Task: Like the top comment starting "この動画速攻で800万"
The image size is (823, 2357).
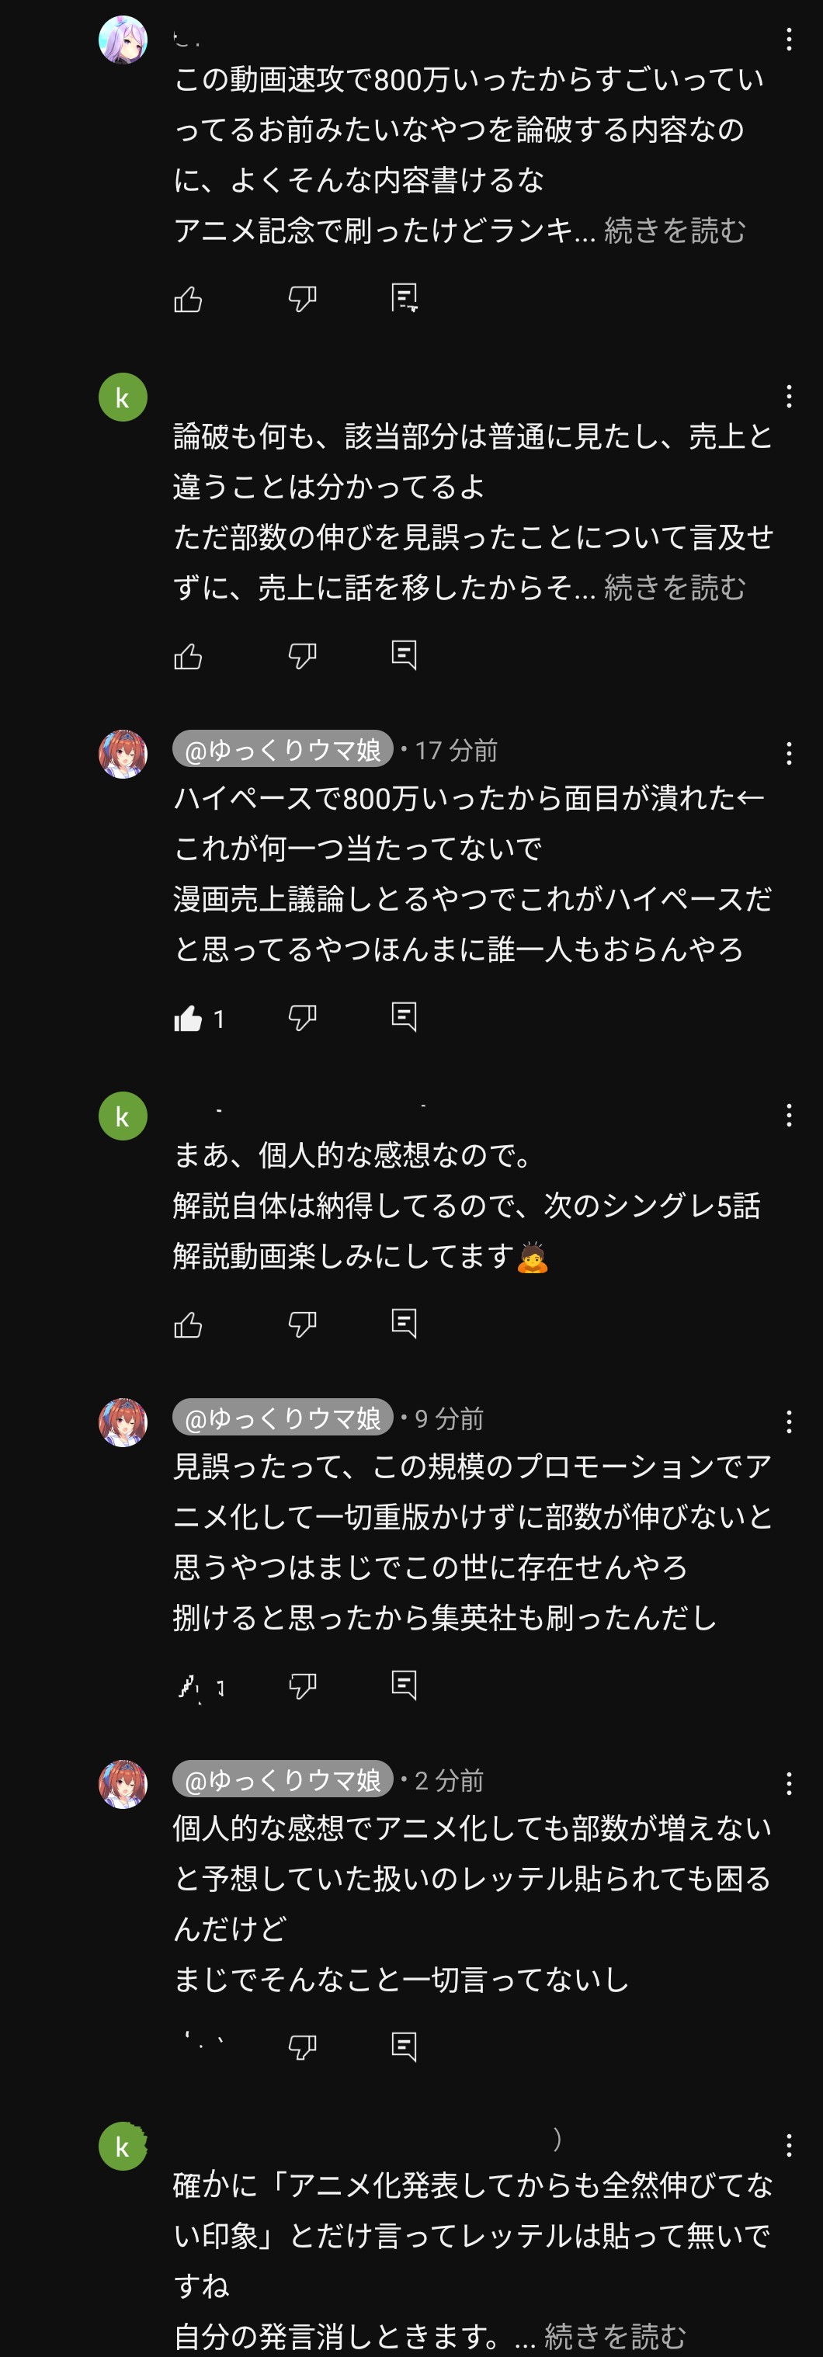Action: (x=189, y=299)
